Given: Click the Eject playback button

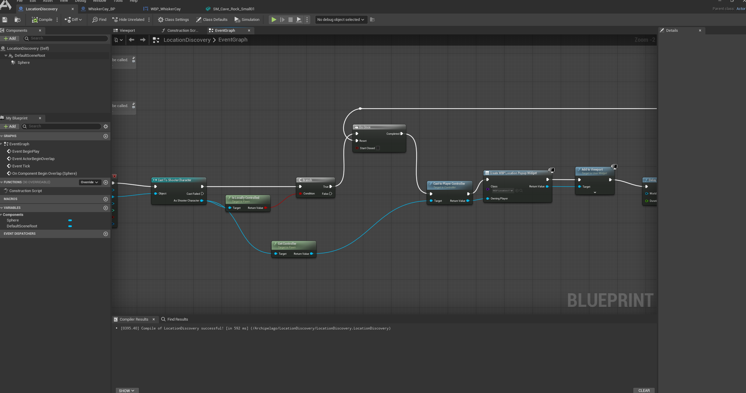Looking at the screenshot, I should click(299, 20).
